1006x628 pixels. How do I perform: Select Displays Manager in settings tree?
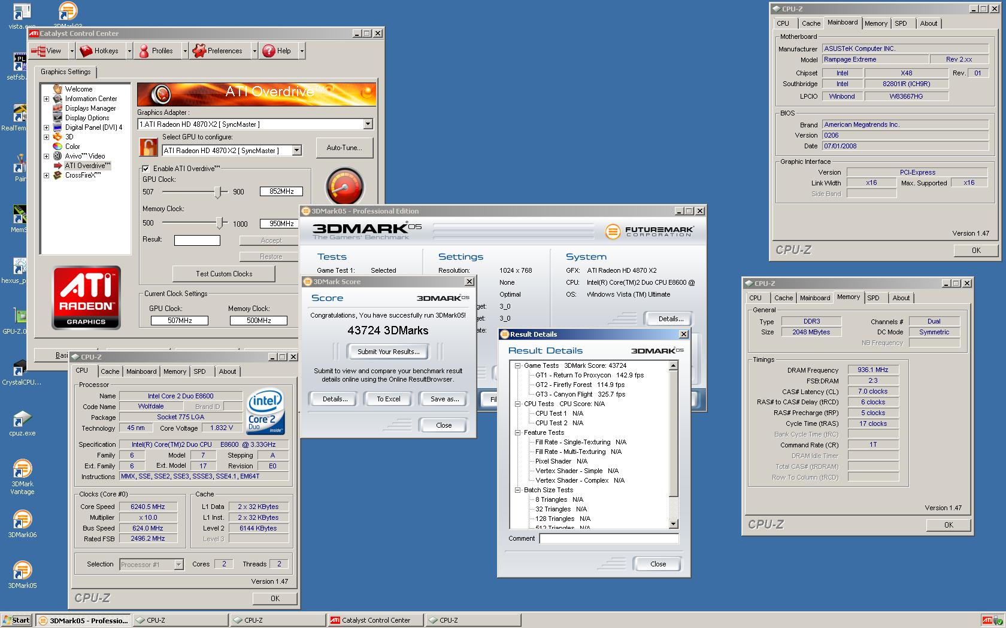[x=90, y=108]
